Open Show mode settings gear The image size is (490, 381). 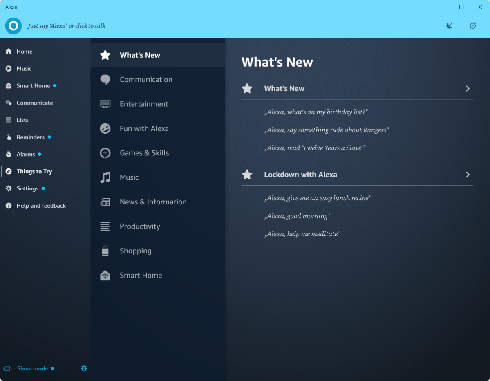pyautogui.click(x=84, y=368)
